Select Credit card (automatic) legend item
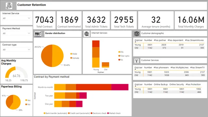 pos(79,113)
